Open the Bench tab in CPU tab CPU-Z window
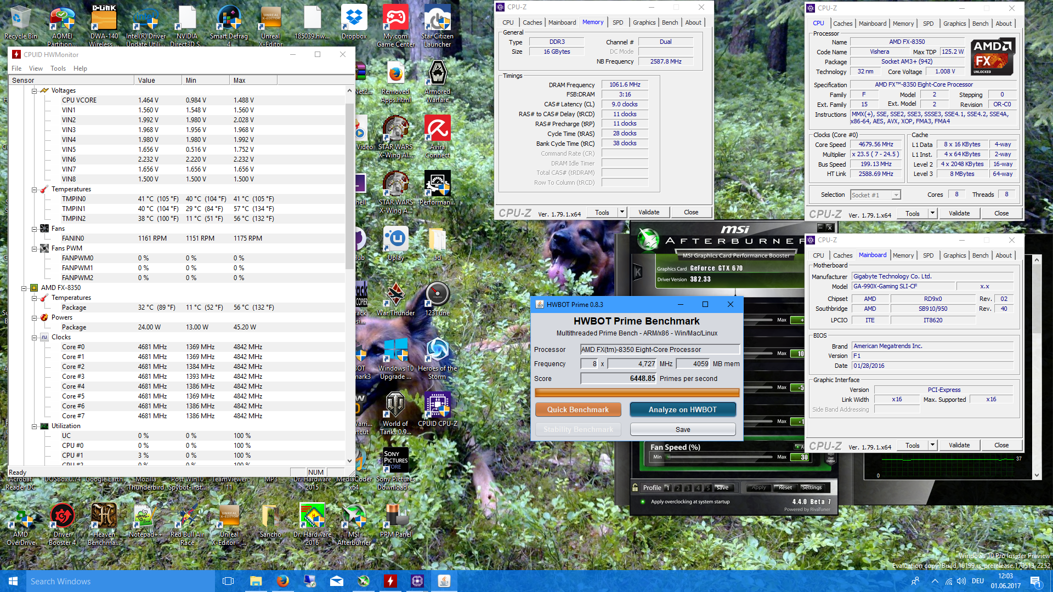1053x592 pixels. tap(980, 24)
